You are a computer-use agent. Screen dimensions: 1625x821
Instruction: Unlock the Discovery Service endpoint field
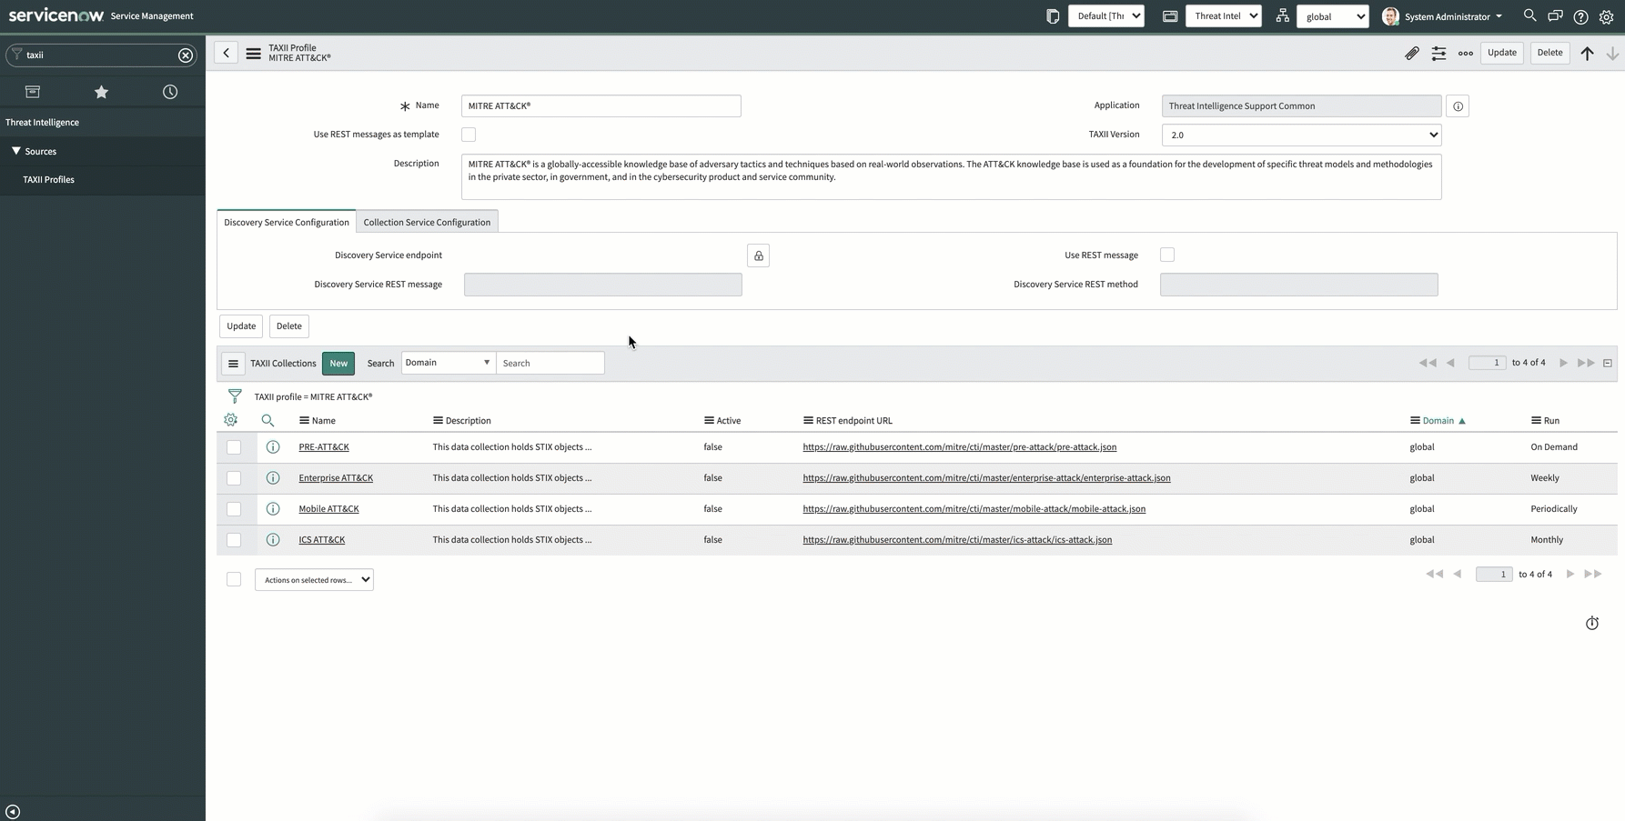(758, 255)
